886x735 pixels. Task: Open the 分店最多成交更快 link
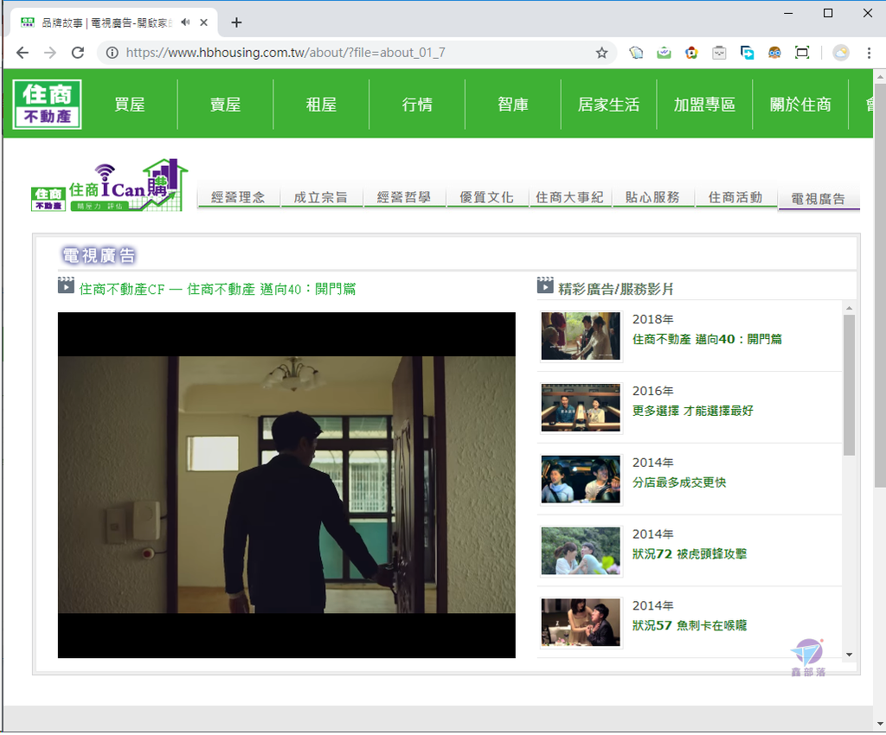pos(679,483)
